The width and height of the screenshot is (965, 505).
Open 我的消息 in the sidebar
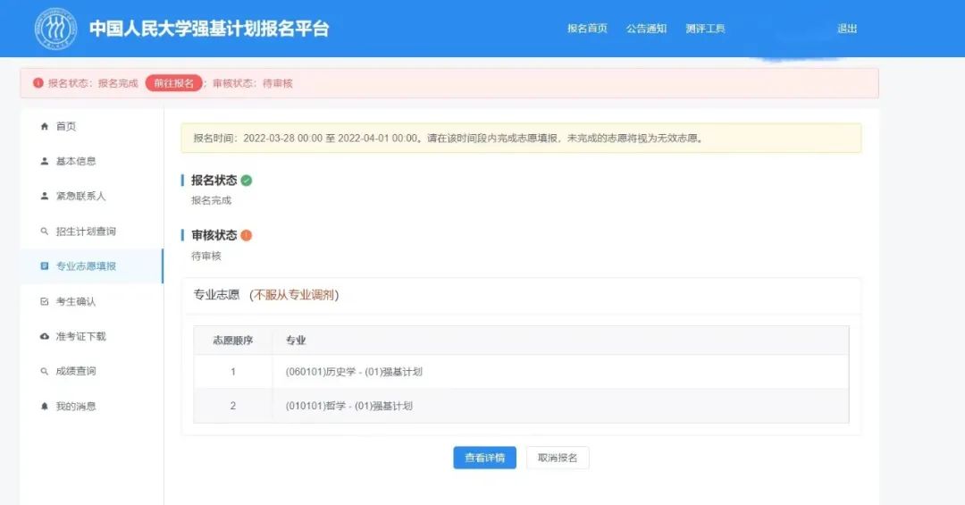(92, 407)
